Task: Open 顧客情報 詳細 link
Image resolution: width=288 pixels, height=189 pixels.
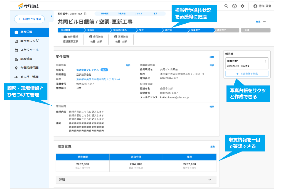Action: point(128,65)
